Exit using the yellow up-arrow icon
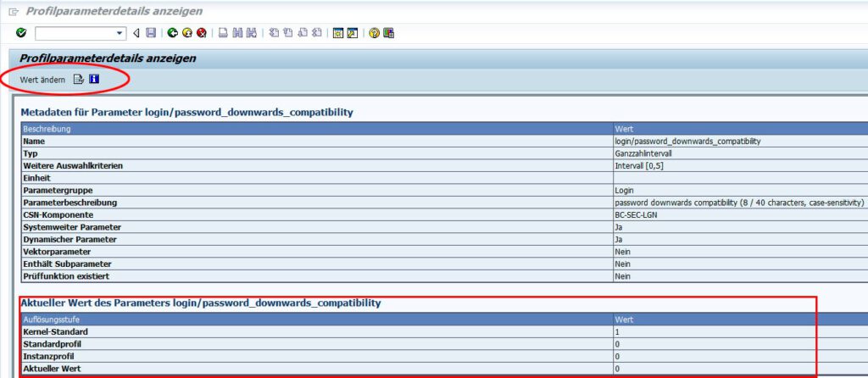Viewport: 868px width, 378px height. click(187, 33)
